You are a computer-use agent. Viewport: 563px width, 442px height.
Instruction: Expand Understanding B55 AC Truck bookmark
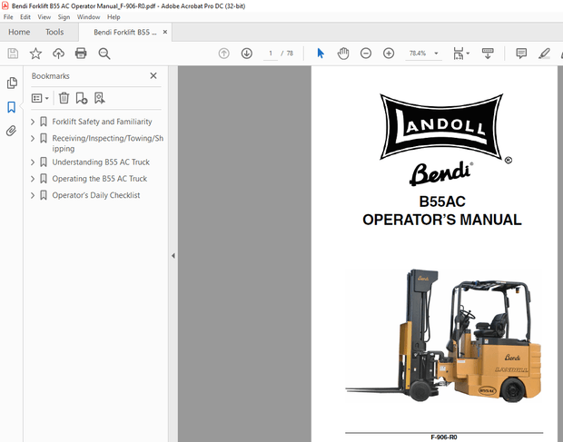point(33,162)
